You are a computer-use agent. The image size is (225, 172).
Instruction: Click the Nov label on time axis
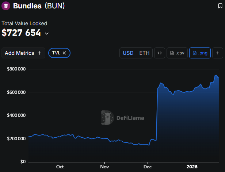[x=104, y=167]
